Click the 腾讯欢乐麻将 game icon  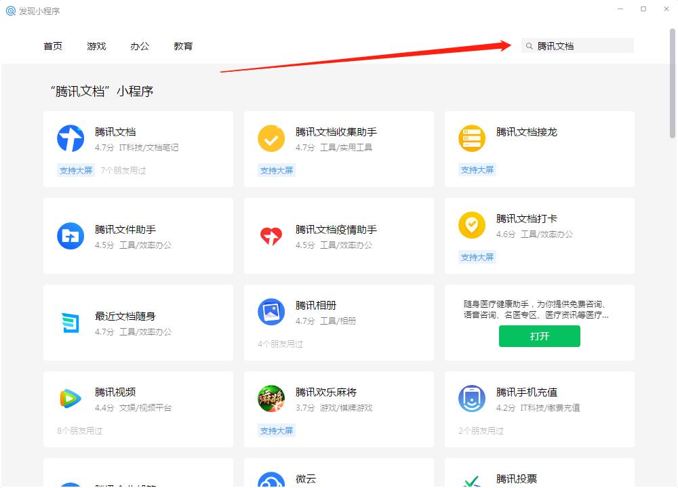[x=271, y=399]
